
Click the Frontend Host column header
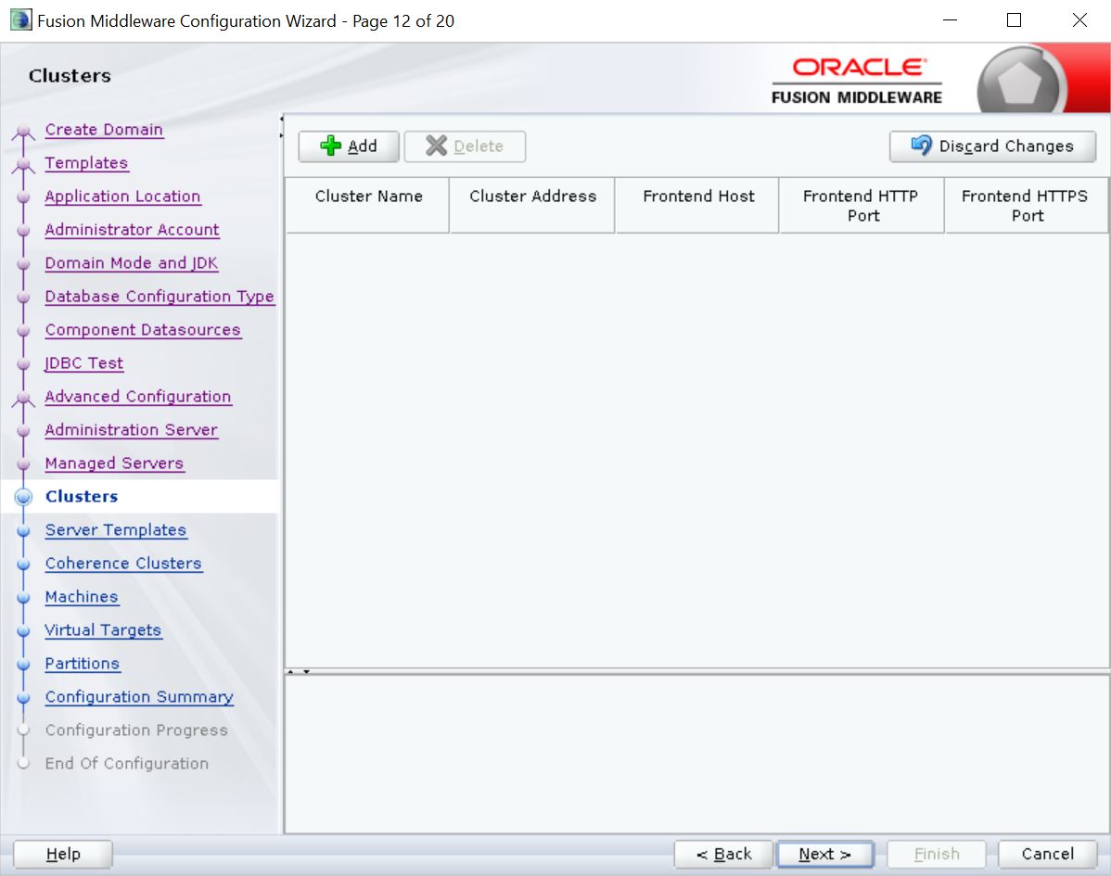(698, 206)
